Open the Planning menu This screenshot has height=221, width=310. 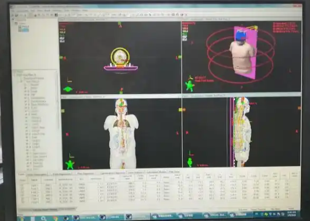click(x=57, y=11)
